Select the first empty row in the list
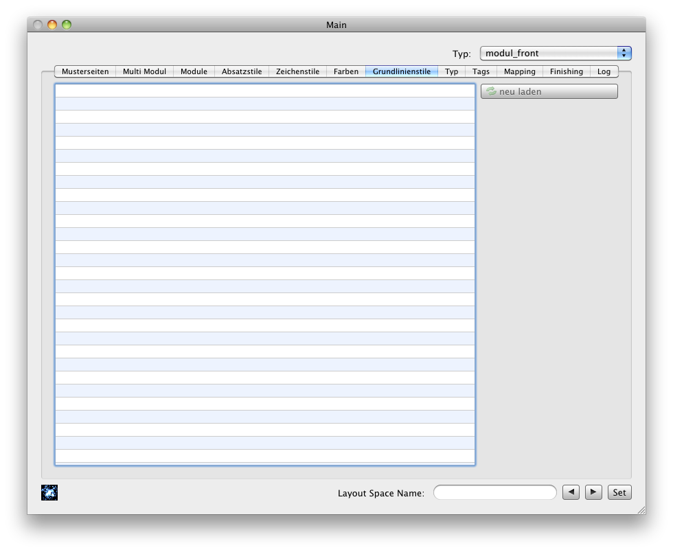The width and height of the screenshot is (673, 552). point(264,91)
